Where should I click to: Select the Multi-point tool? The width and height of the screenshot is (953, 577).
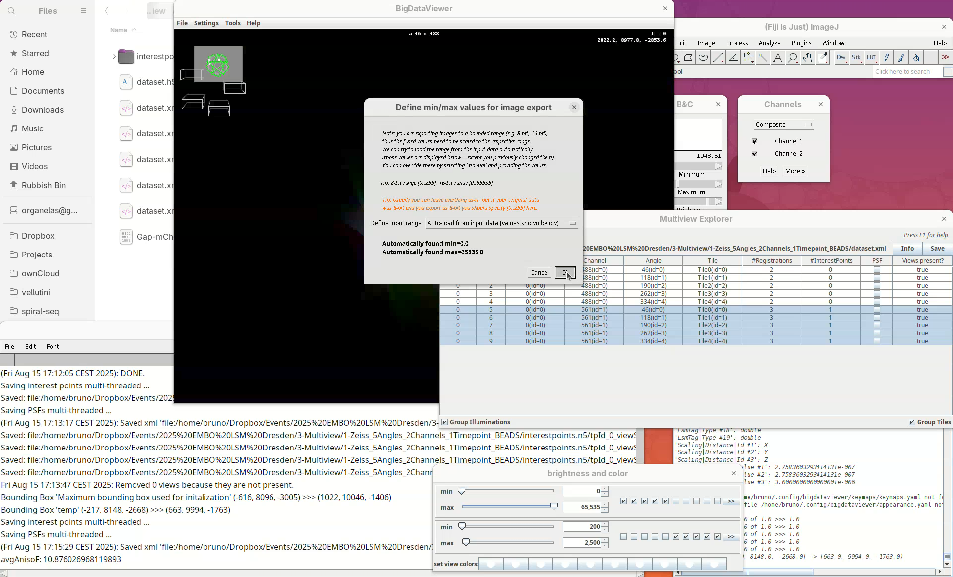tap(748, 58)
